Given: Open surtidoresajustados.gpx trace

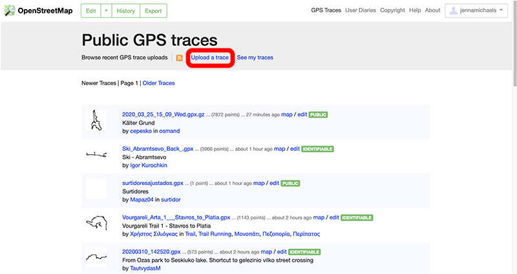Looking at the screenshot, I should tap(153, 183).
